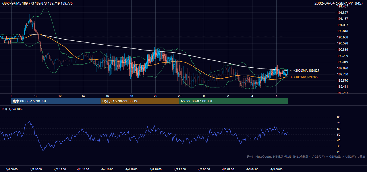Screen dimensions: 367x172
Task: Click the '4/5 04:00' bottom date label
Action: pos(252,169)
